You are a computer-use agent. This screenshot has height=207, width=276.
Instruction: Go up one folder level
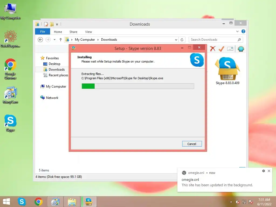coord(61,40)
